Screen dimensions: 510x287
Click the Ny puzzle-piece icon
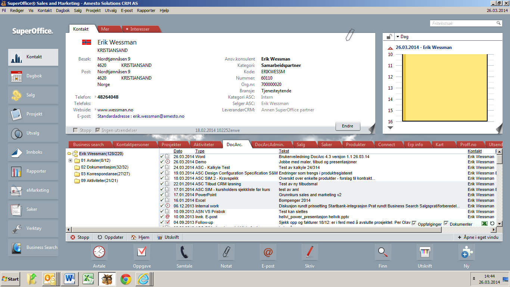(467, 252)
